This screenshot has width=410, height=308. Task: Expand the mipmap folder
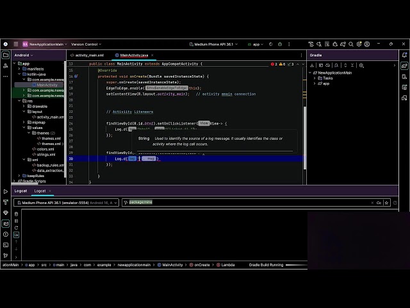tap(24, 123)
